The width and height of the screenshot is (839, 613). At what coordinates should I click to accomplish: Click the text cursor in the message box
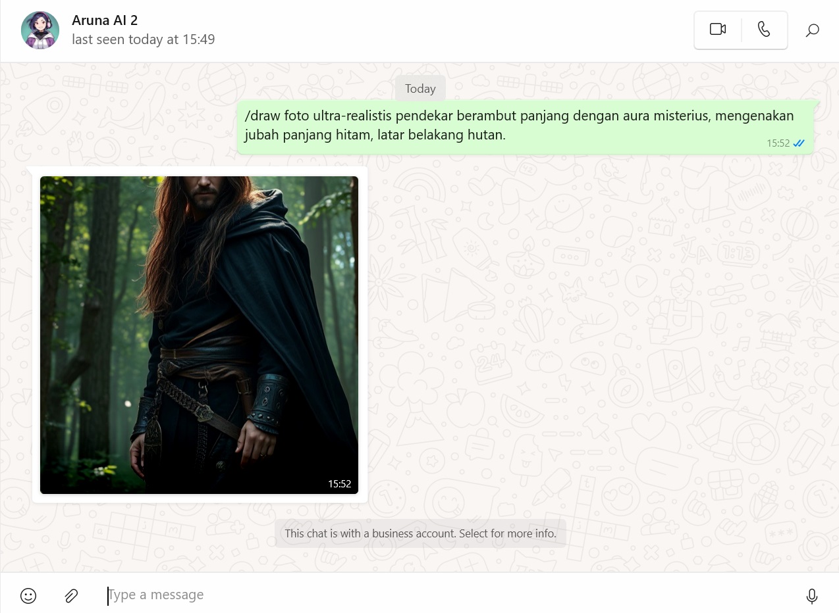coord(109,595)
